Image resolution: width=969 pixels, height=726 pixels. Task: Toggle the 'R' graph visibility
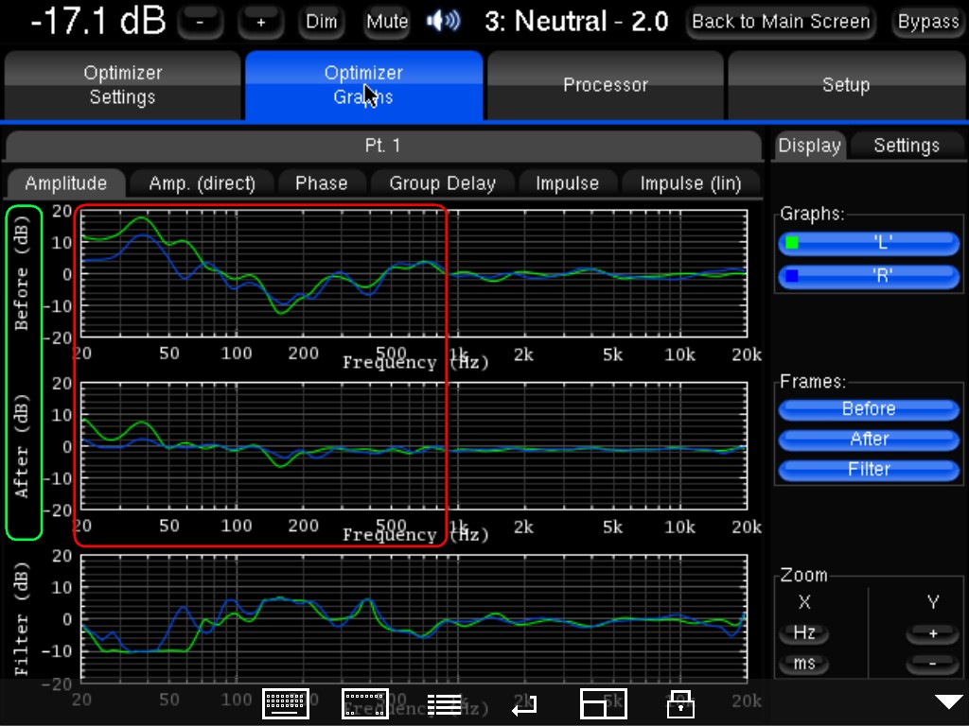point(869,276)
